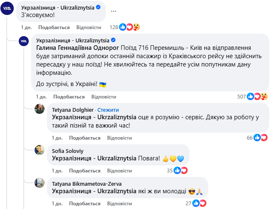Click the Ukrzaliznytsia avatar on the top comment

tap(8, 8)
